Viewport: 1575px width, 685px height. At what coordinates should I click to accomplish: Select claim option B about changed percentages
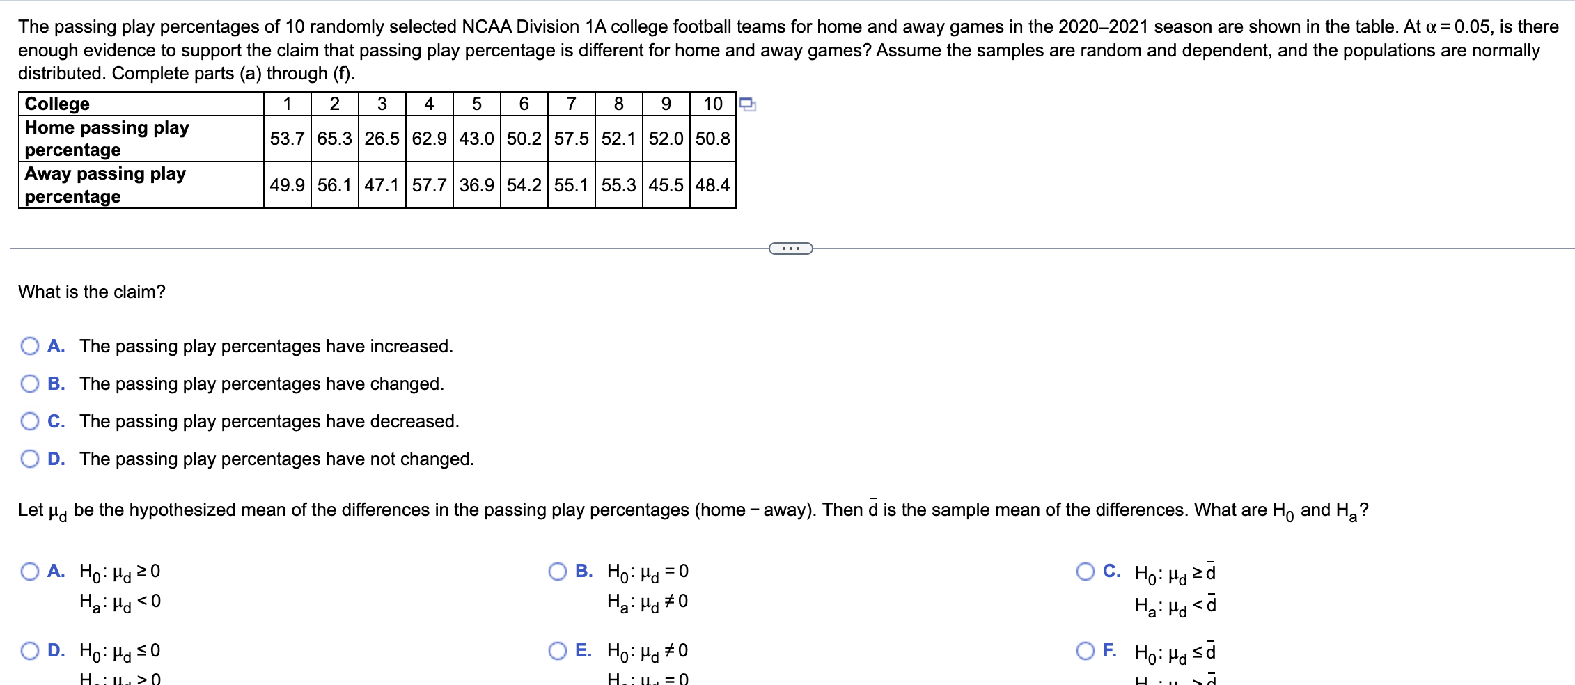pos(29,383)
